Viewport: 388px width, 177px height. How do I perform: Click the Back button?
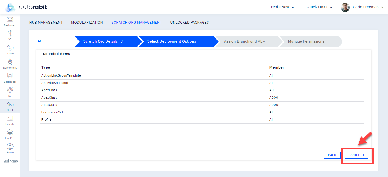[332, 155]
